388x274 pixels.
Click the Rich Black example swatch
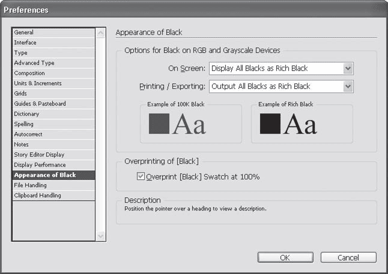pyautogui.click(x=270, y=124)
